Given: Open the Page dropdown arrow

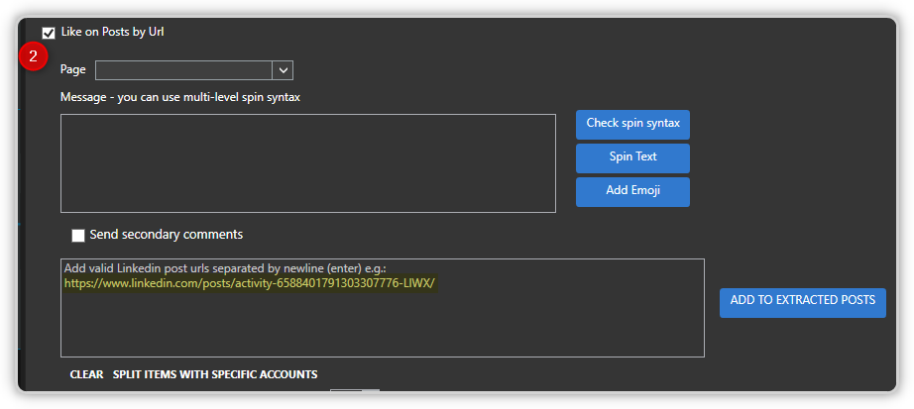Looking at the screenshot, I should tap(283, 70).
